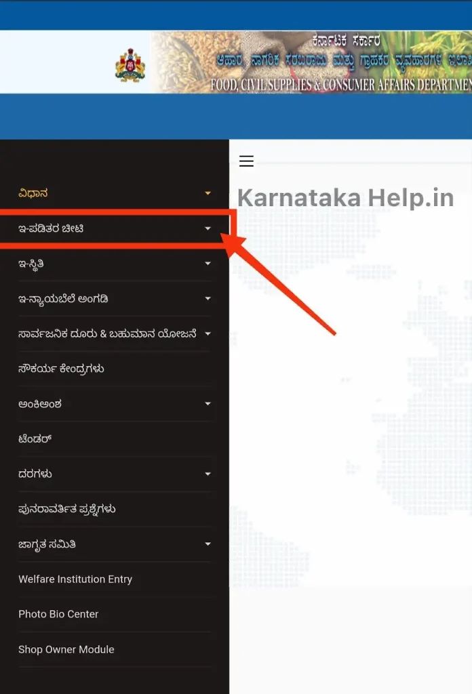This screenshot has height=694, width=472.
Task: Open the Welfare Institution Entry link
Action: coord(75,579)
